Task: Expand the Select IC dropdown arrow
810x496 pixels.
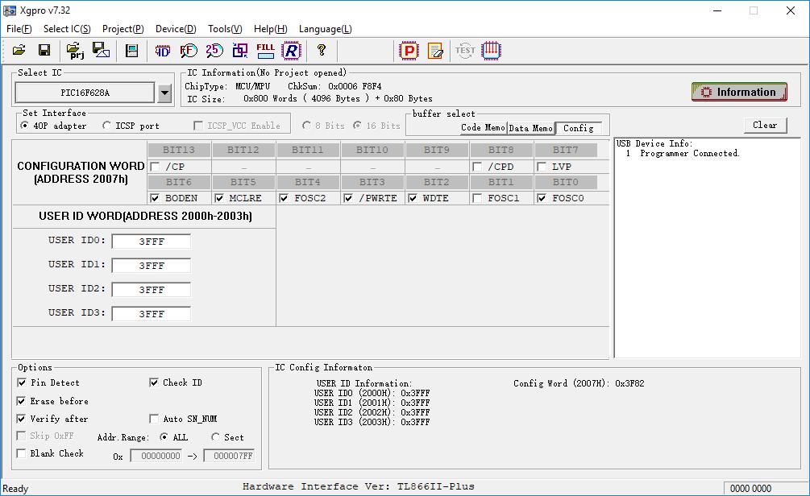Action: [164, 93]
